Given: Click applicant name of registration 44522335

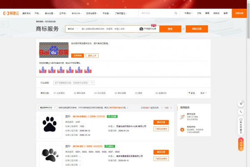Looking at the screenshot, I should coord(130,156).
